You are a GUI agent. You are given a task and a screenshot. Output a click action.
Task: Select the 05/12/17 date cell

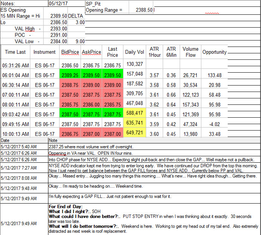click(67, 3)
